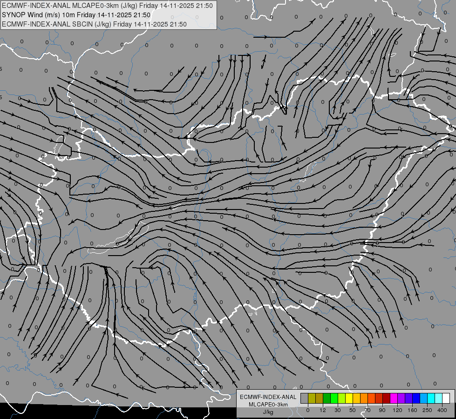
Task: Click the legend label ECMWF-INDEX-ANAL
Action: (268, 397)
